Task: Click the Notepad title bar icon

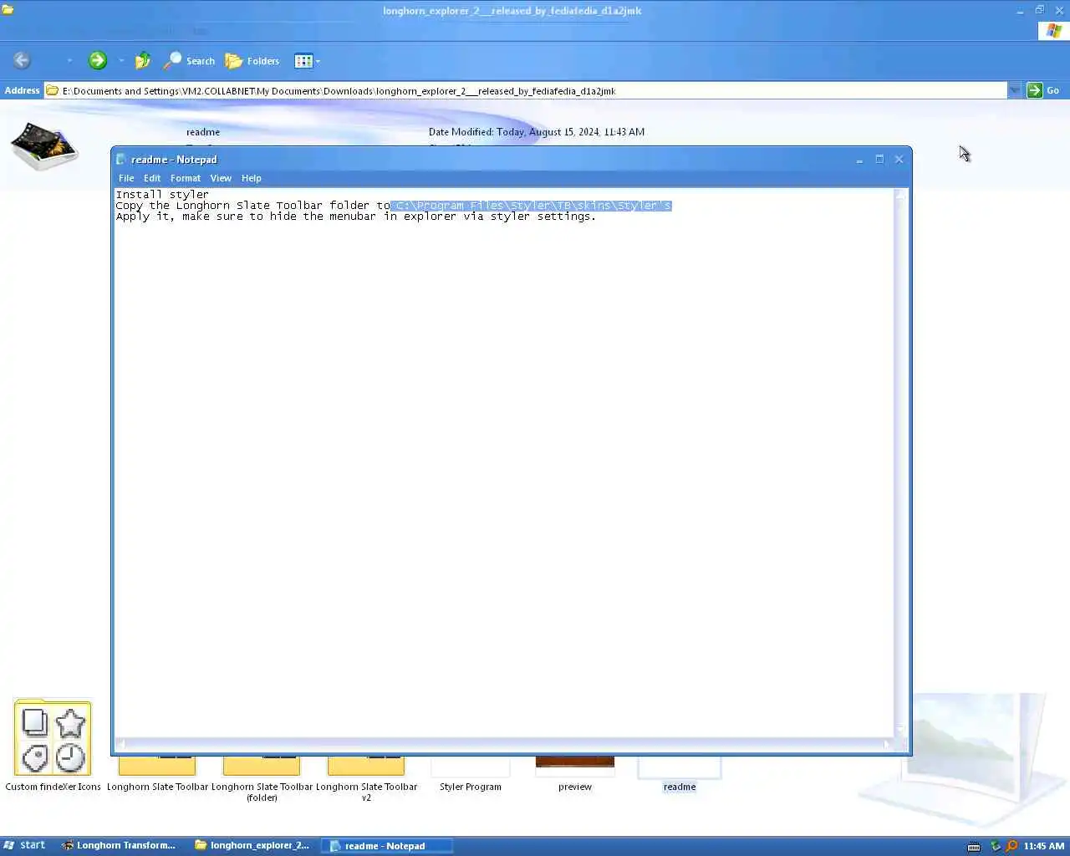Action: coord(121,159)
